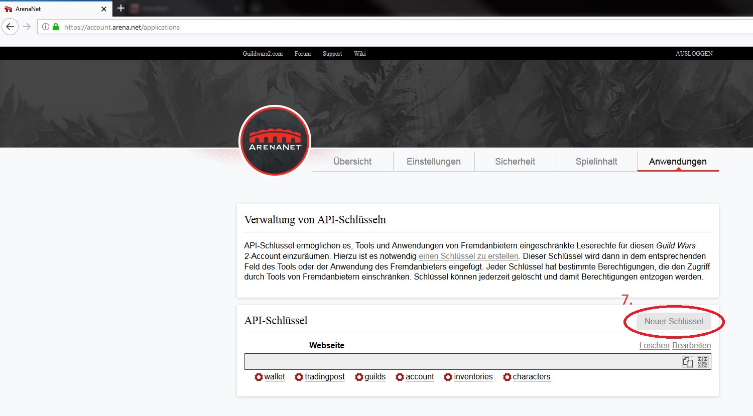
Task: Follow 'einen Schlüssel zu erstellen' link
Action: pyautogui.click(x=468, y=256)
